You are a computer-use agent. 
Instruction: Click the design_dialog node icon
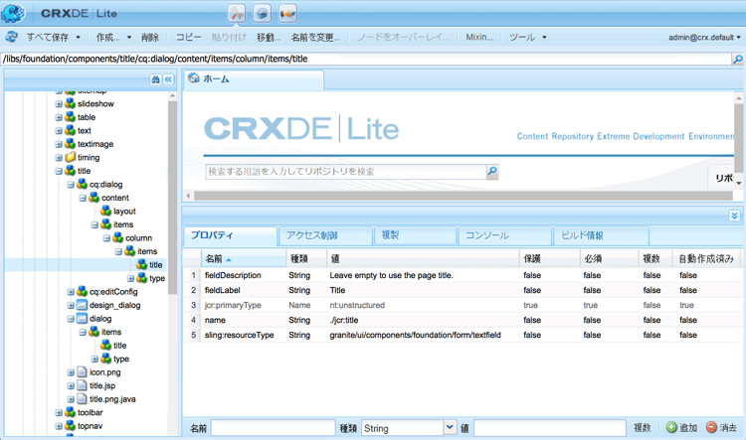tap(82, 305)
